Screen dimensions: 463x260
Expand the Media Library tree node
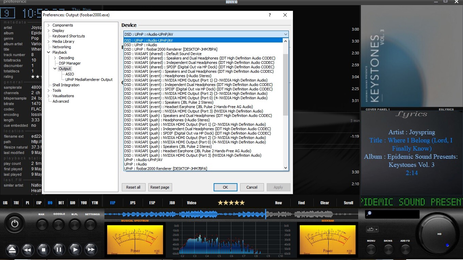(x=49, y=41)
